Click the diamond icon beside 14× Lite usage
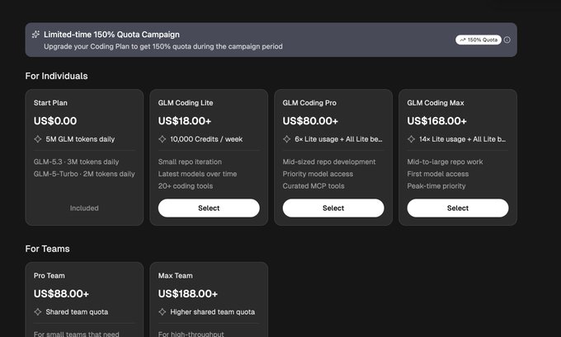The height and width of the screenshot is (337, 561). click(411, 139)
